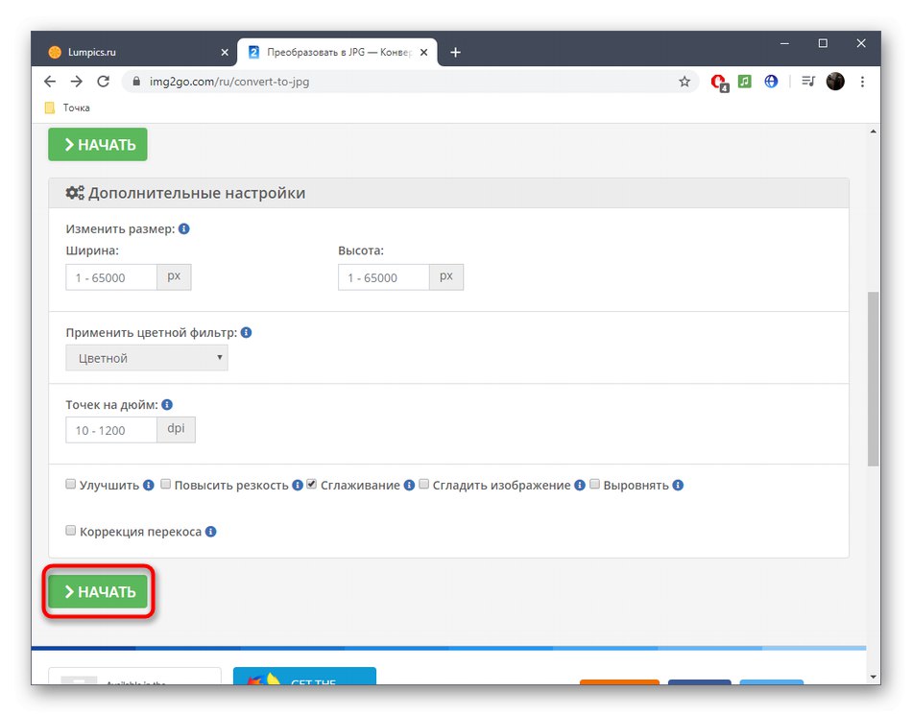Focus the Ширина width input field
The width and height of the screenshot is (912, 716).
[x=111, y=277]
